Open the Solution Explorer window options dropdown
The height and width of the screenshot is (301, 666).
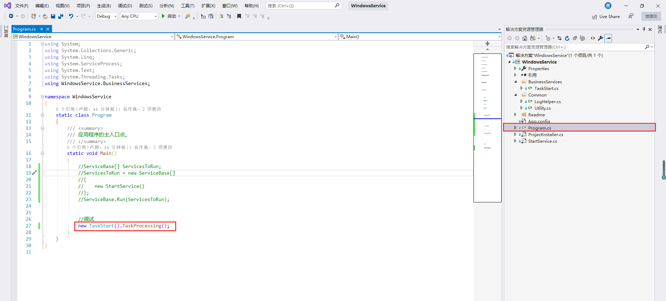[638, 30]
